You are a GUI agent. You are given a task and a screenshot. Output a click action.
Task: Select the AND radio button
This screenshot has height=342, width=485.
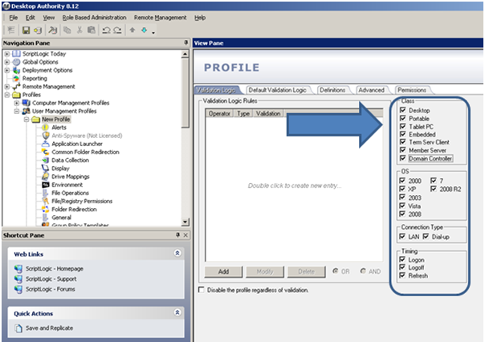pos(363,271)
